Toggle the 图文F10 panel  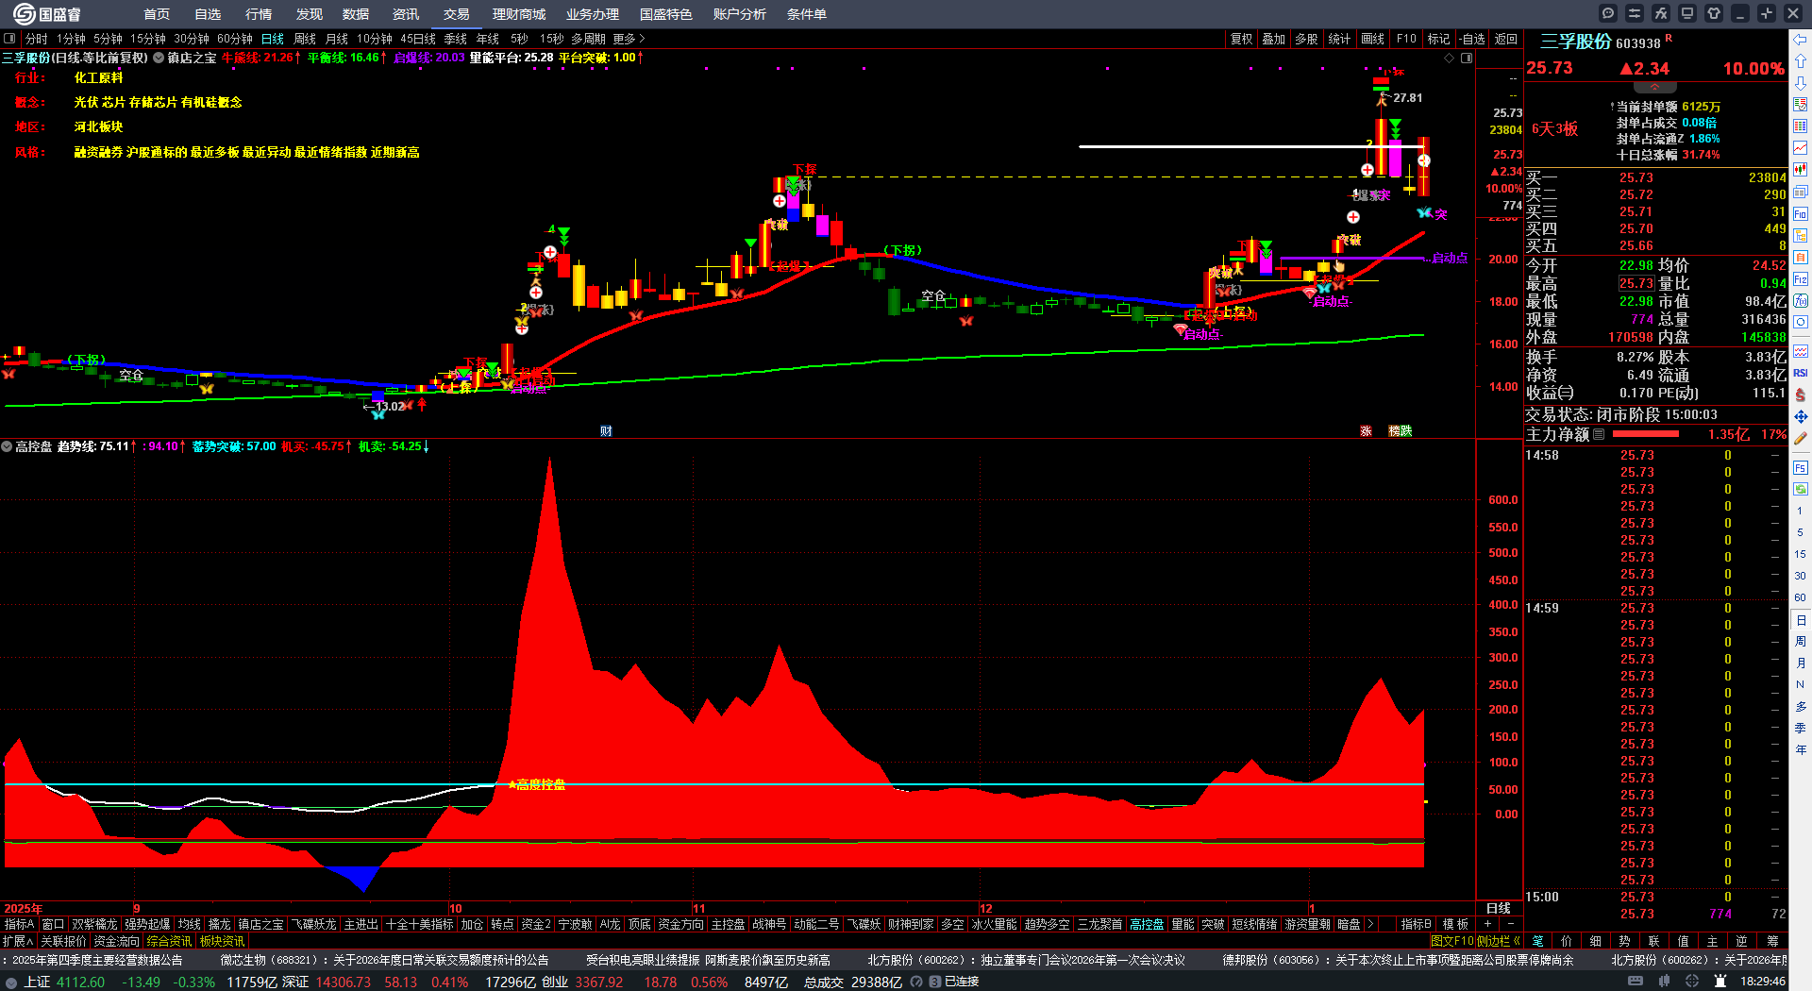[x=1452, y=941]
